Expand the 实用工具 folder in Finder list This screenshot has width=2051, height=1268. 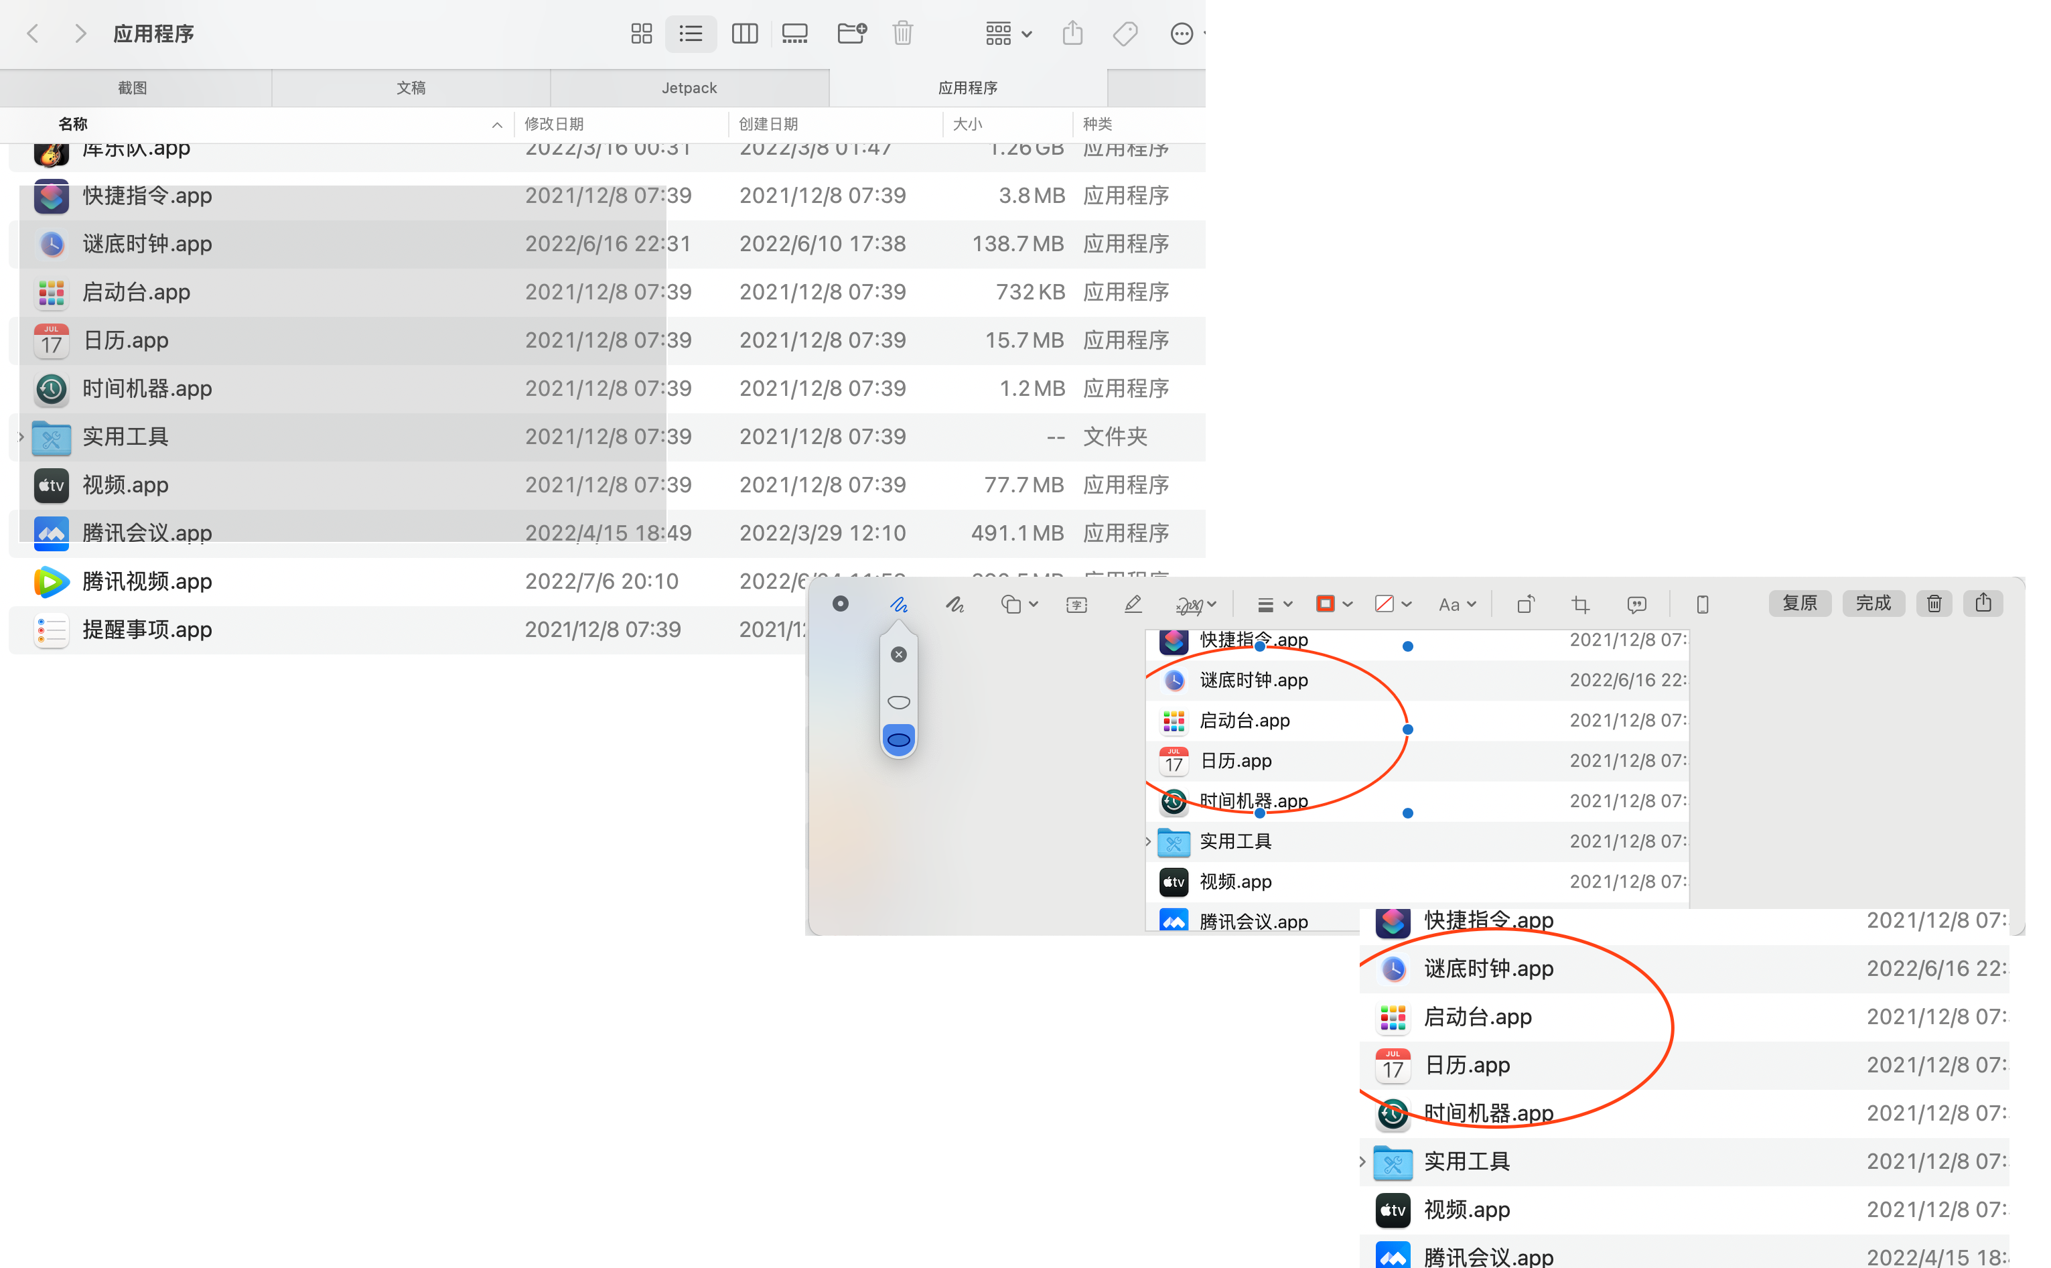(21, 436)
